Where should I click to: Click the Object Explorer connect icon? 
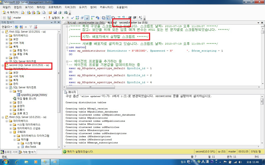click(16, 27)
